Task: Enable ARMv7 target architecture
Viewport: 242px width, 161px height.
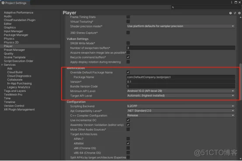Action: 128,139
